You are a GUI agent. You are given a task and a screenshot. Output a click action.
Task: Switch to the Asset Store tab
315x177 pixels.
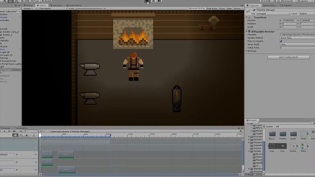tap(74, 5)
